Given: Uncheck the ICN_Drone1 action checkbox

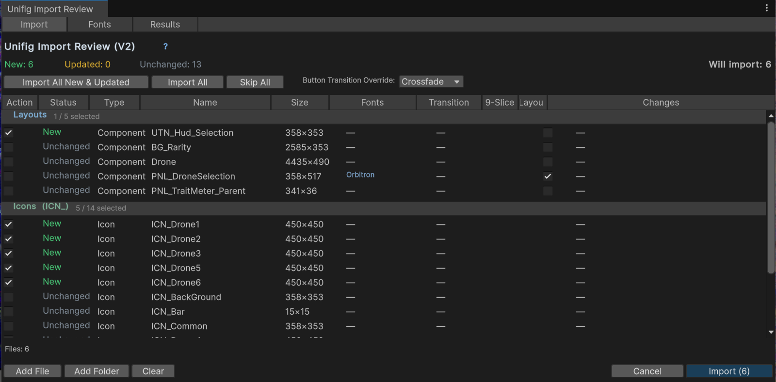Looking at the screenshot, I should tap(9, 224).
